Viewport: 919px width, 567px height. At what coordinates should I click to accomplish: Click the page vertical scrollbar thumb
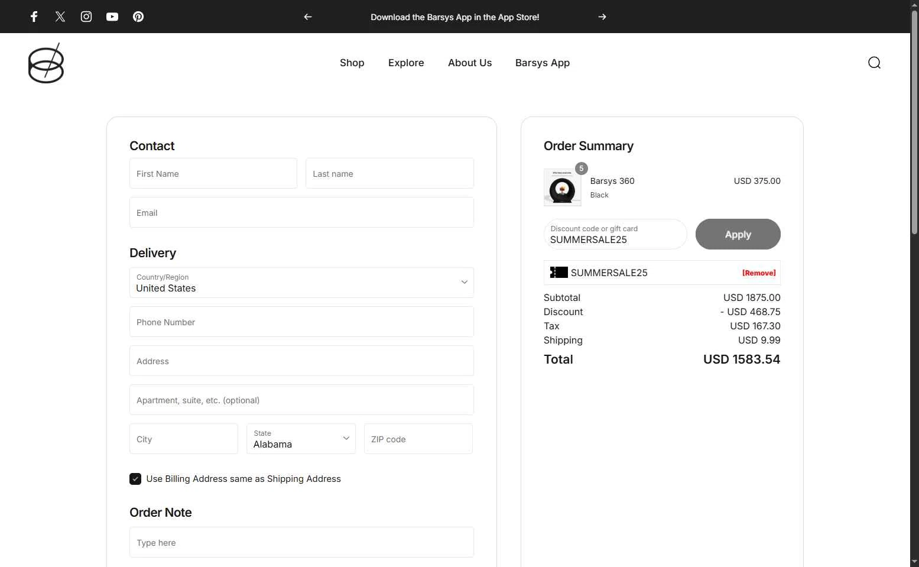pyautogui.click(x=914, y=121)
